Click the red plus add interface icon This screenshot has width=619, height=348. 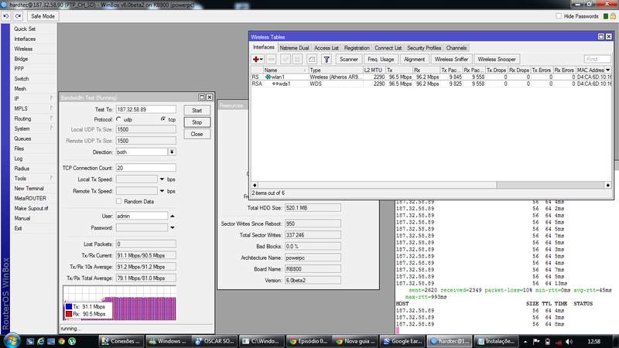[257, 59]
